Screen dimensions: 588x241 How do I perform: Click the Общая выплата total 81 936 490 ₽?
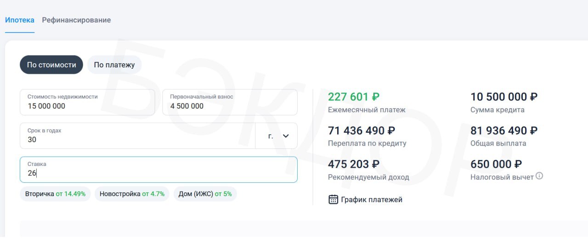click(x=504, y=131)
